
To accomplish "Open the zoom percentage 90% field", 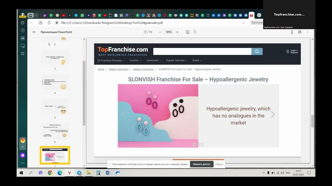I will (169, 32).
